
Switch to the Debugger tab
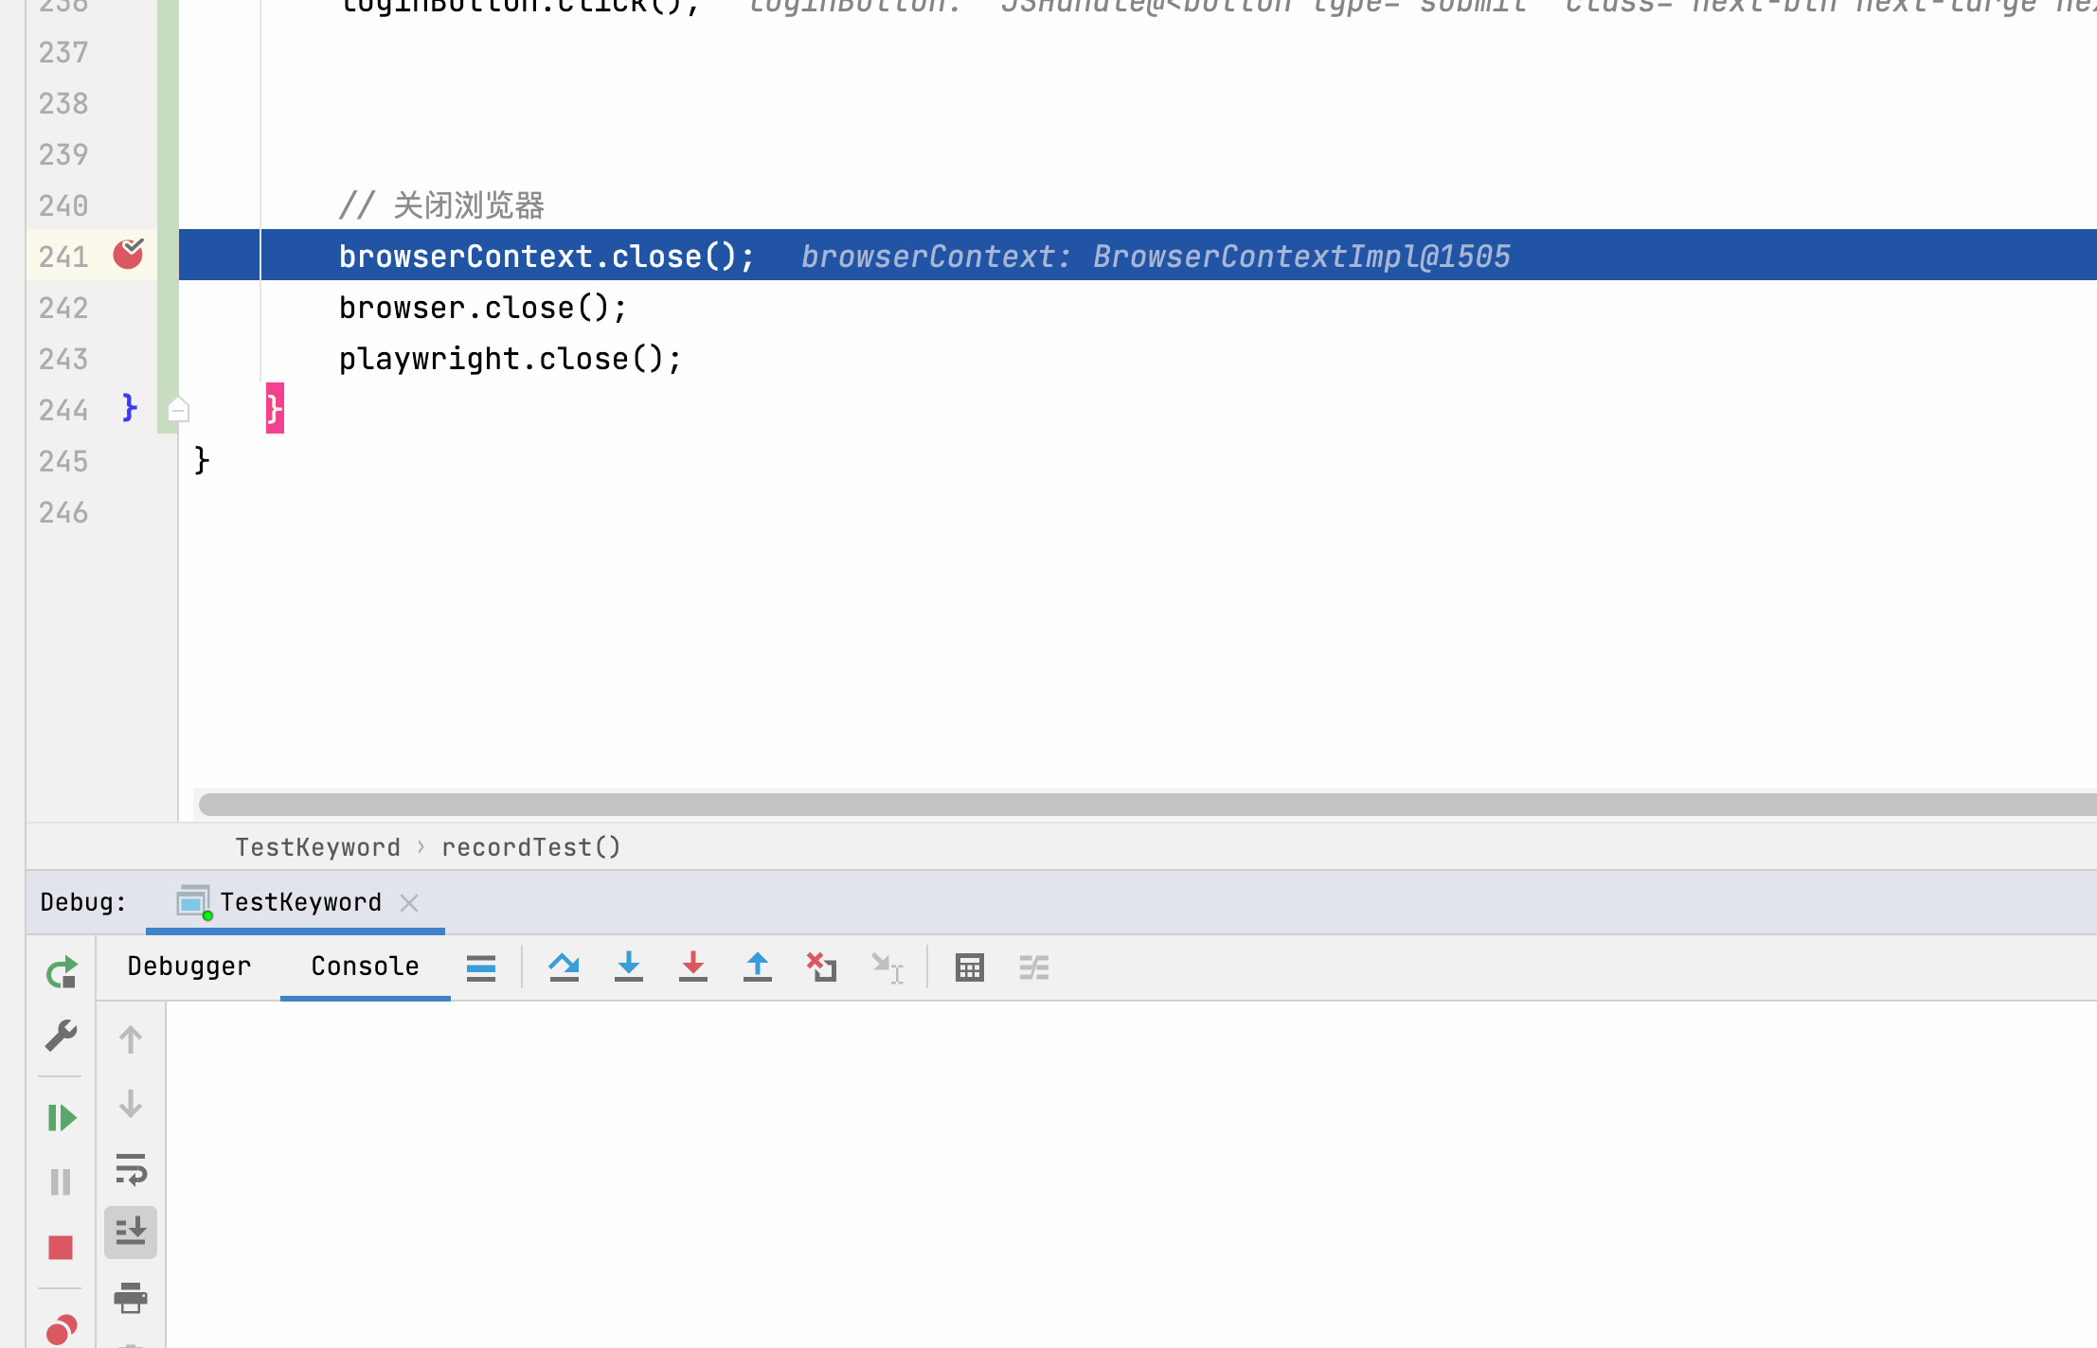click(x=189, y=966)
